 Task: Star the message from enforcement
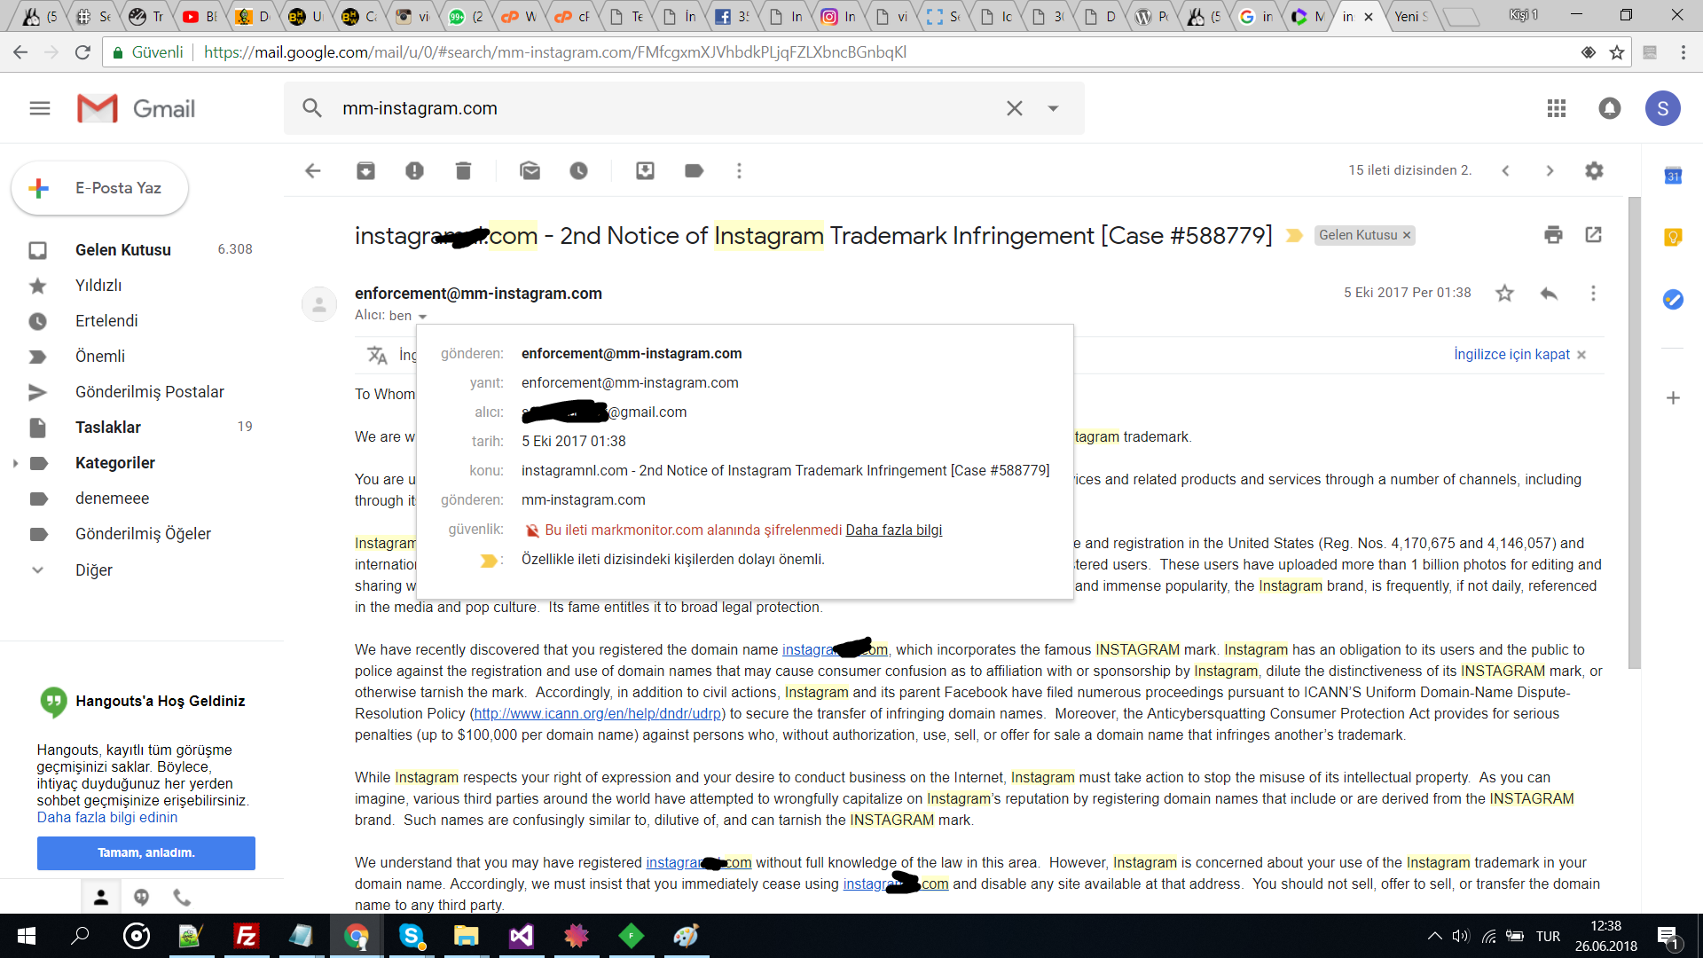tap(1505, 294)
